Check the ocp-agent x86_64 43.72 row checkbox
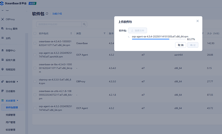 click(35, 108)
